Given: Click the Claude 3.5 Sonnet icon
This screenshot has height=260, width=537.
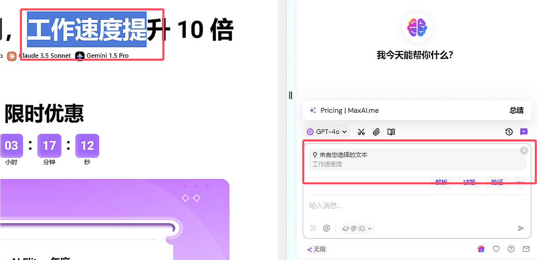Looking at the screenshot, I should [12, 56].
